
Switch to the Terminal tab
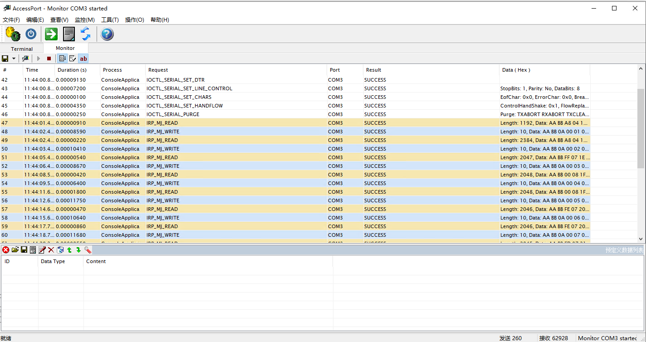(22, 49)
